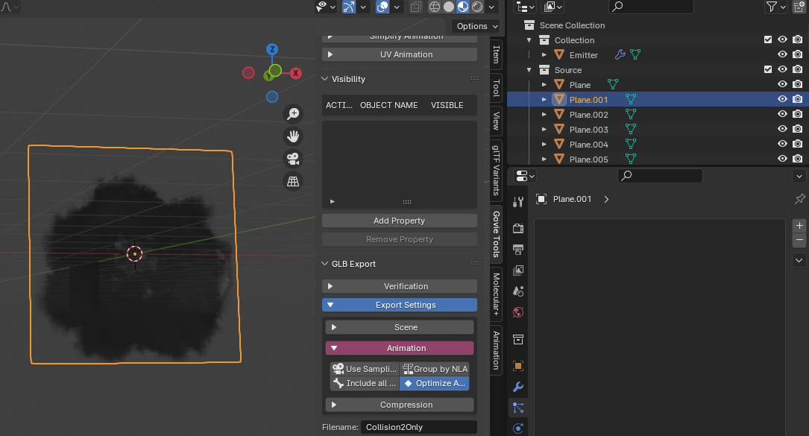Image resolution: width=809 pixels, height=436 pixels.
Task: Switch to material preview shading
Action: pyautogui.click(x=463, y=7)
